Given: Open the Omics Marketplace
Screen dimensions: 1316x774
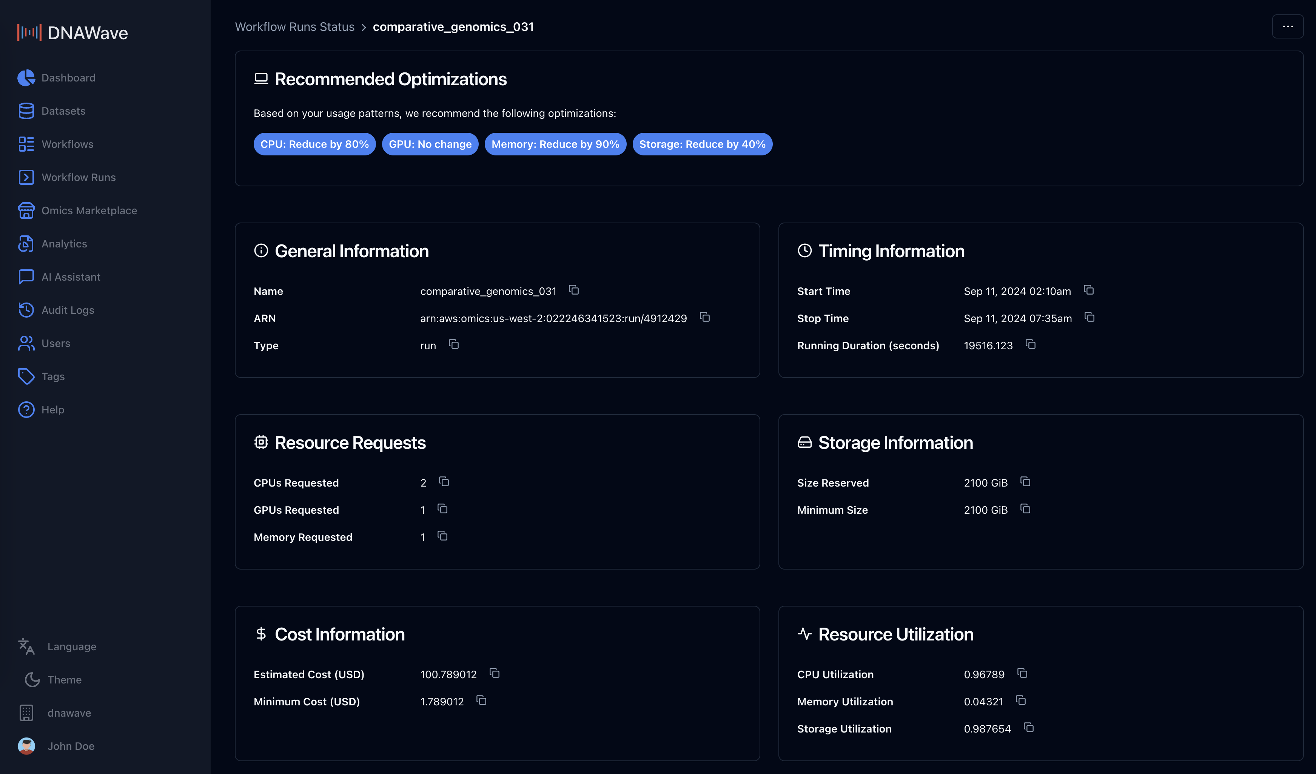Looking at the screenshot, I should pyautogui.click(x=89, y=210).
